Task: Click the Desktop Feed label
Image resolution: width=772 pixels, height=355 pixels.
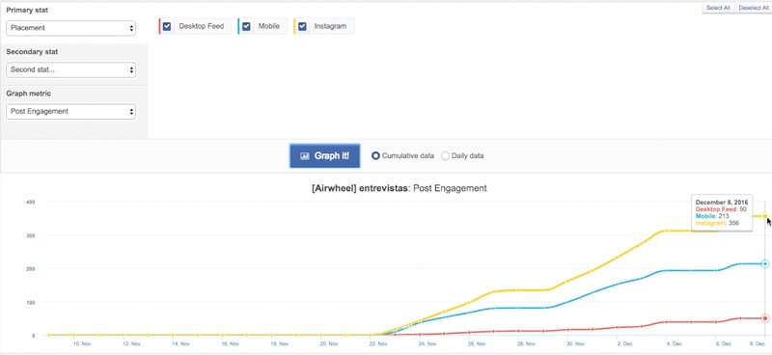Action: [x=202, y=26]
